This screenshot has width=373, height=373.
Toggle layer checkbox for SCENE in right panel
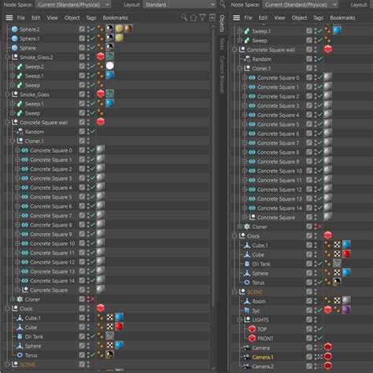point(309,291)
